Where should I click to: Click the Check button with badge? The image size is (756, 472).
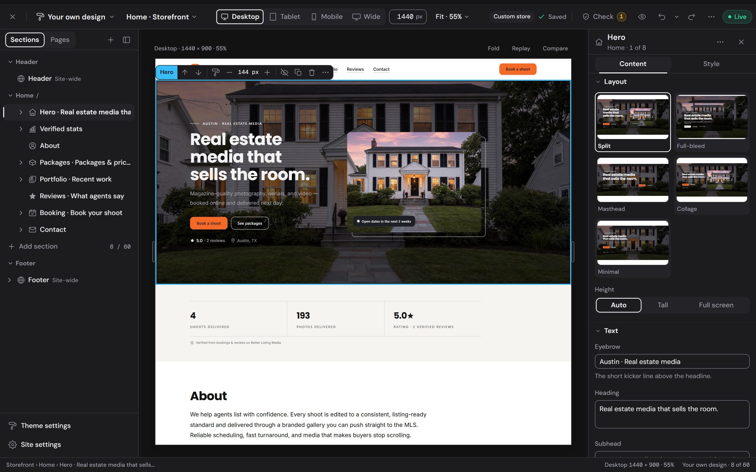(604, 17)
